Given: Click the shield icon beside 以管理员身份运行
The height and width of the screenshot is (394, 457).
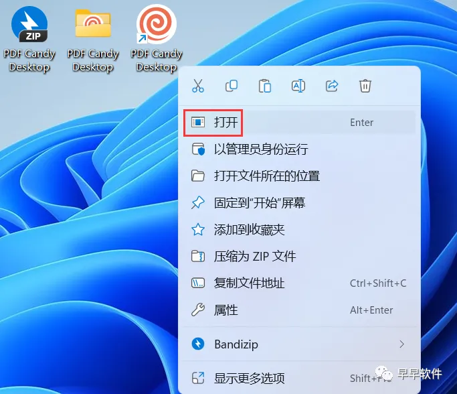Looking at the screenshot, I should pos(198,149).
